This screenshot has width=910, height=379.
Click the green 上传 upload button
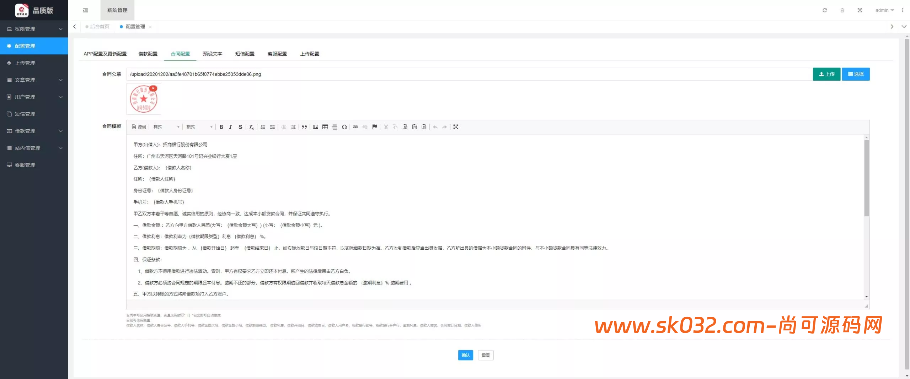pos(826,74)
